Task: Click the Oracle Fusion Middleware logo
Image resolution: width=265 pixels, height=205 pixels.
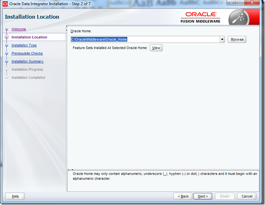Action: click(200, 17)
